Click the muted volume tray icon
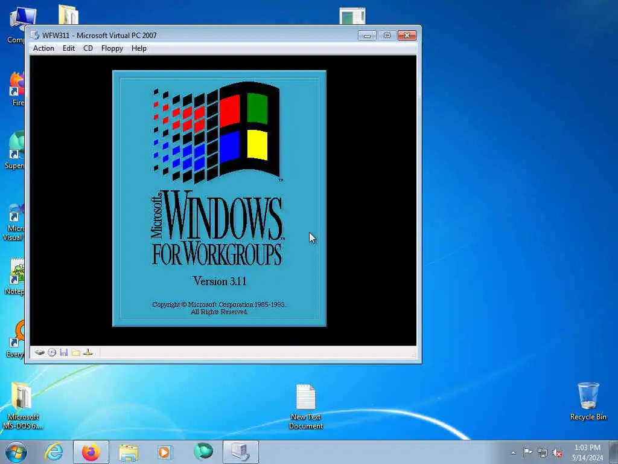The width and height of the screenshot is (618, 464). coord(557,453)
